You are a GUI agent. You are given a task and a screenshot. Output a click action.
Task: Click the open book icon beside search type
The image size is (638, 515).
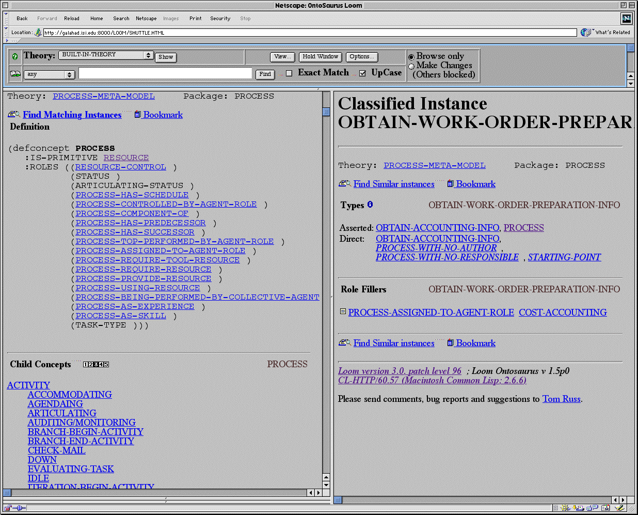[15, 74]
